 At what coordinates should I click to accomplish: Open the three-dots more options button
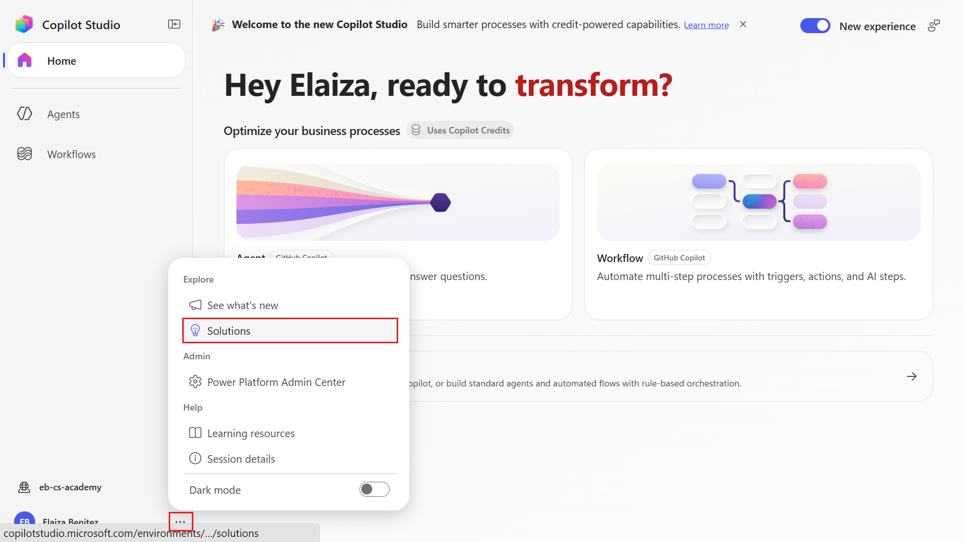[180, 522]
